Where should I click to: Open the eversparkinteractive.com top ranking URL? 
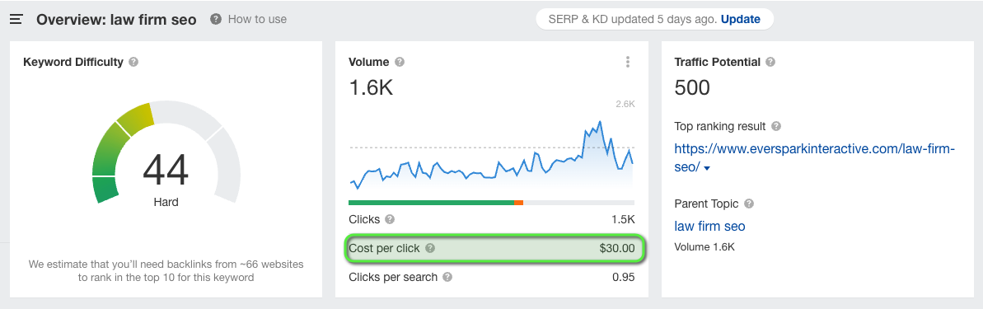(x=814, y=158)
